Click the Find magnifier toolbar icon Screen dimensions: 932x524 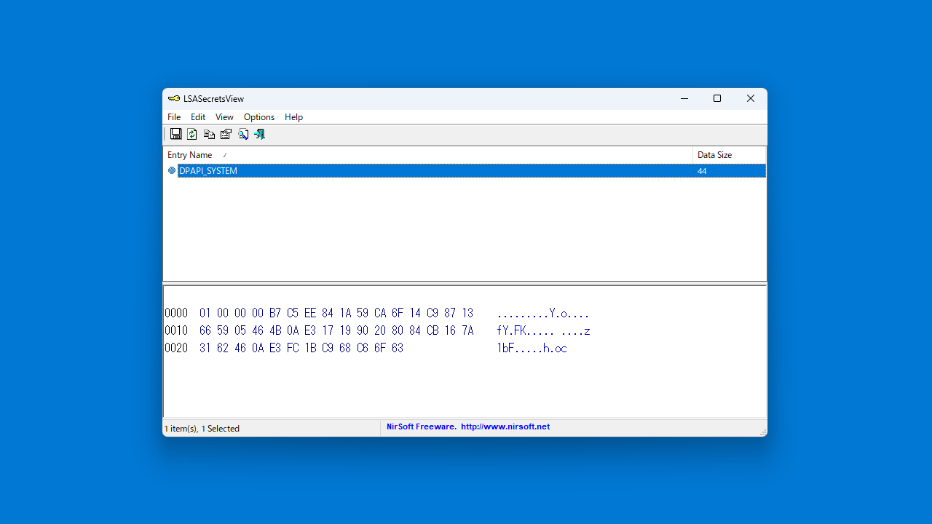[242, 134]
